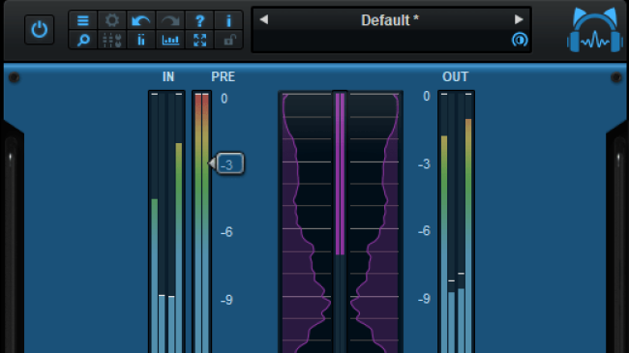Toggle the histogram bar chart icon

(170, 40)
